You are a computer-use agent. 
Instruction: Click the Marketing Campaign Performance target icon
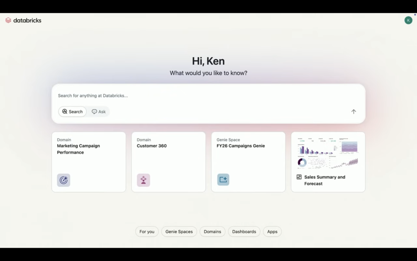click(x=64, y=180)
